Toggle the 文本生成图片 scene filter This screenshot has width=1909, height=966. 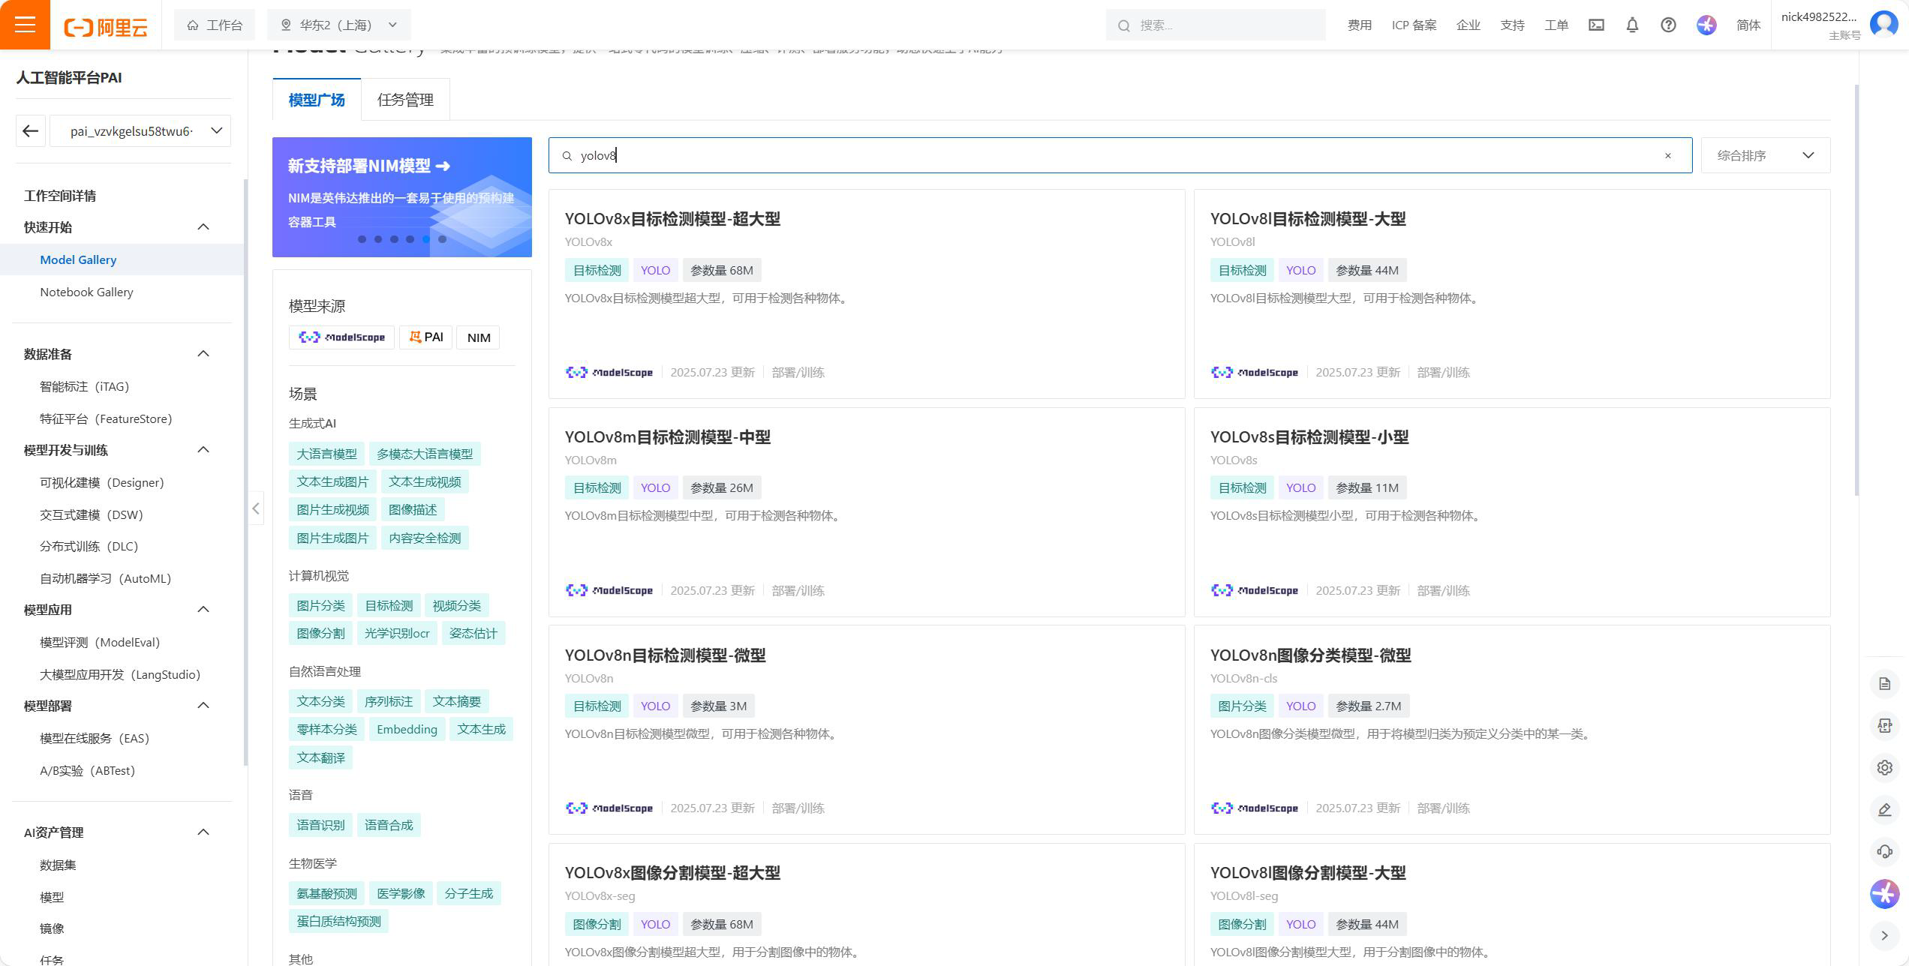click(x=332, y=481)
